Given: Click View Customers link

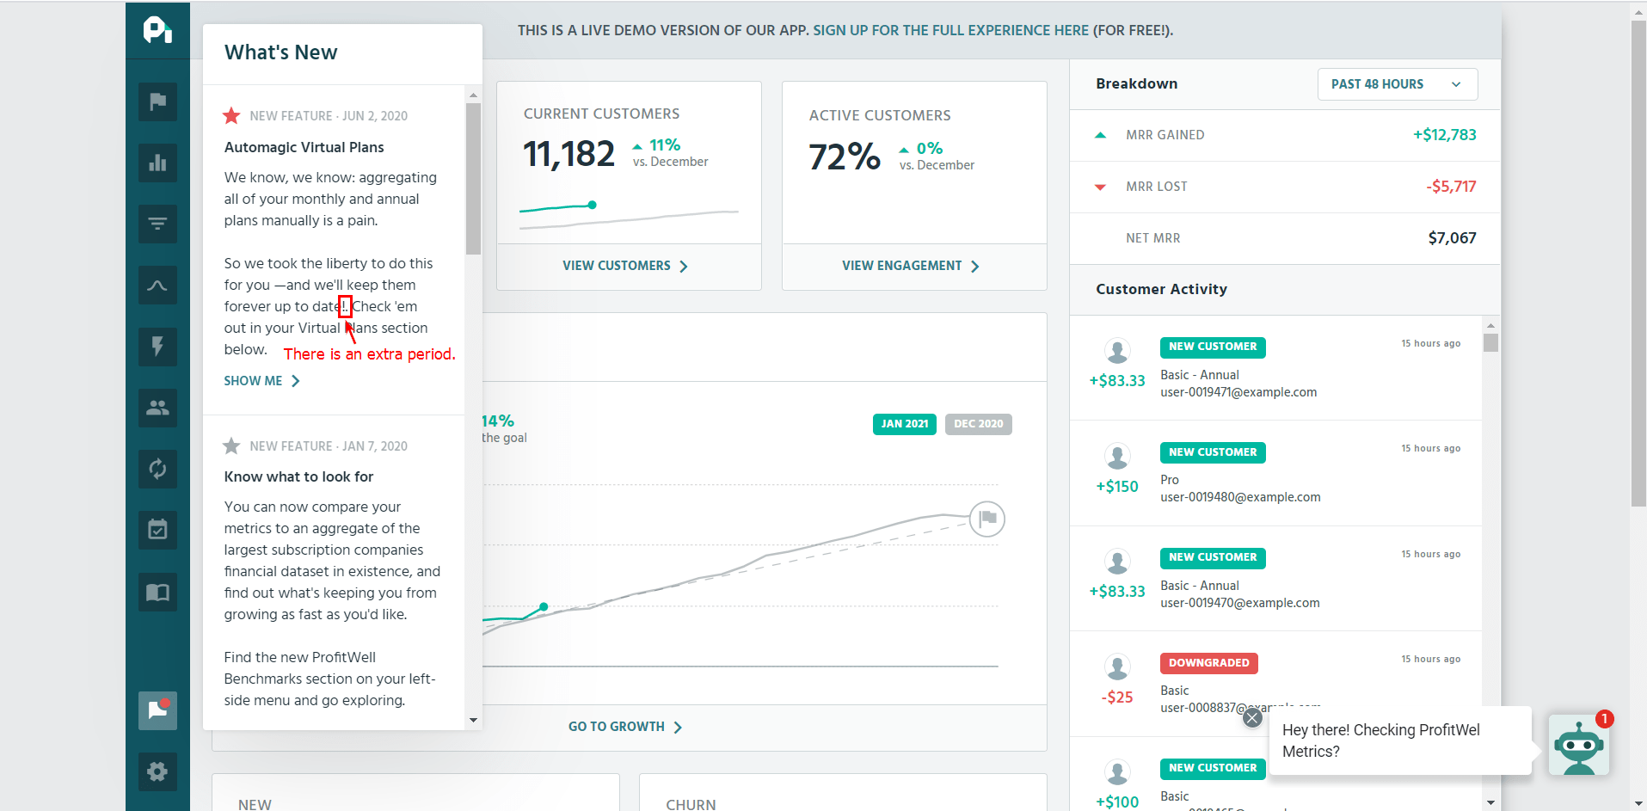Looking at the screenshot, I should pos(625,266).
